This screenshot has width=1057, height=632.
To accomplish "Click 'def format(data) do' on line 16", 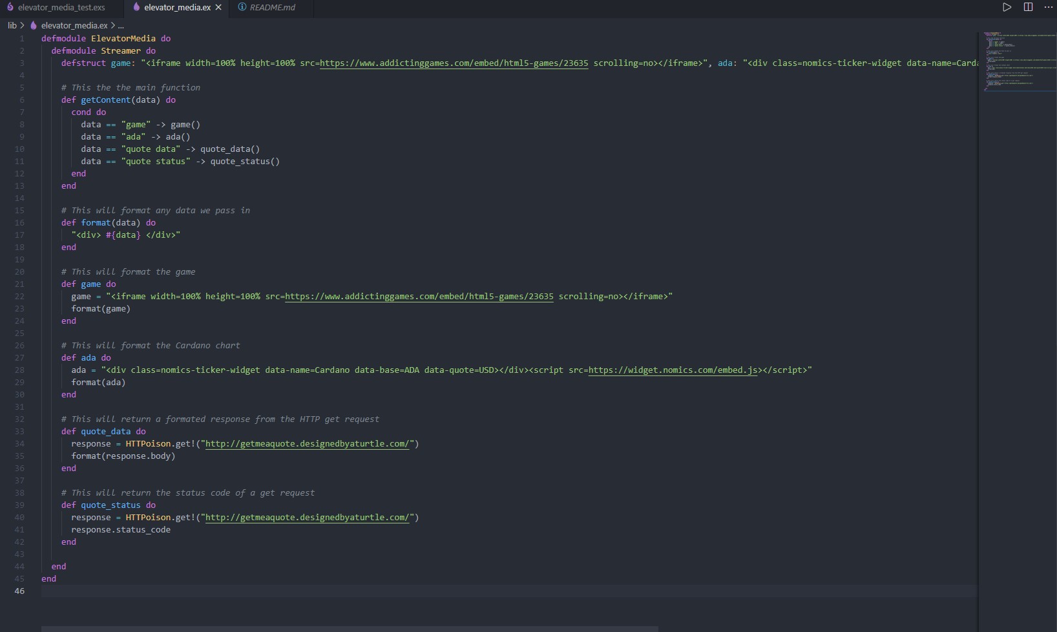I will tap(109, 223).
